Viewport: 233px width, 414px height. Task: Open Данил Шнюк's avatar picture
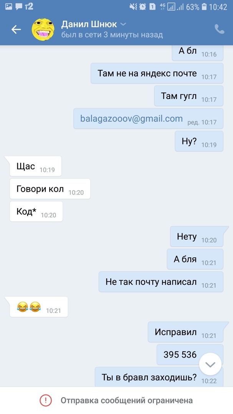point(43,29)
